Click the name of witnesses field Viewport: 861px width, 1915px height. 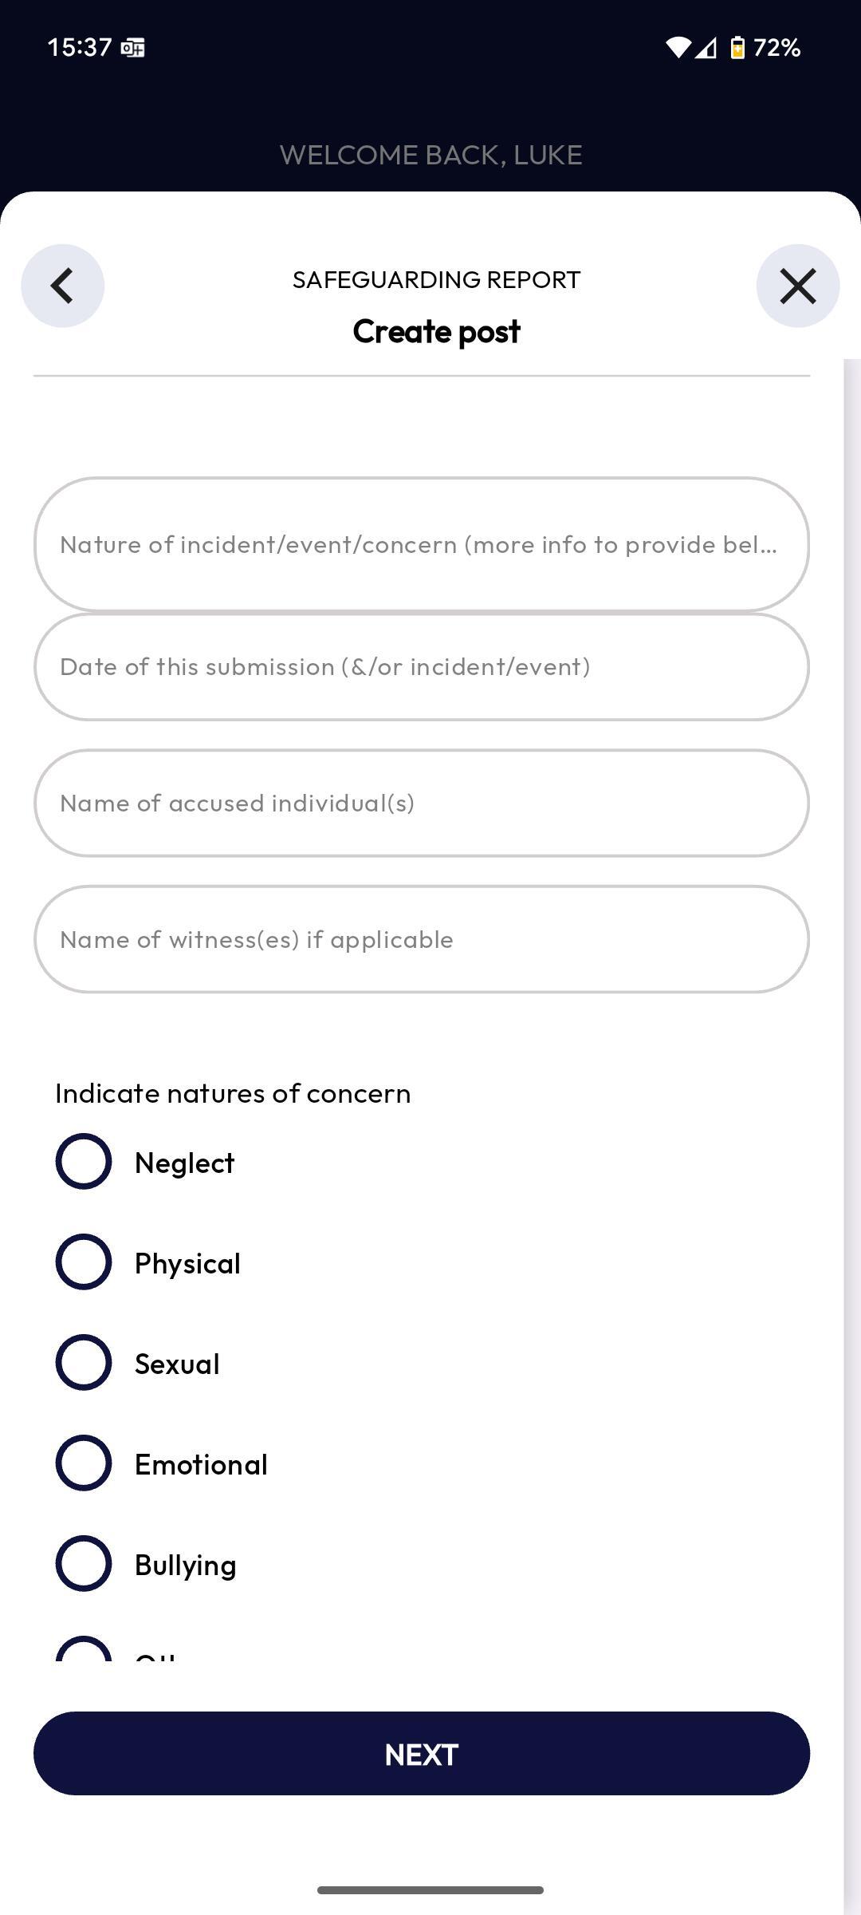[x=422, y=939]
